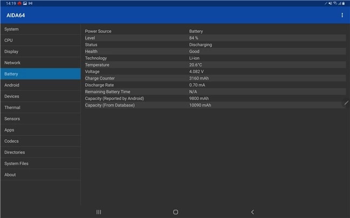This screenshot has height=218, width=350.
Task: Open the Sensors section
Action: 41,118
